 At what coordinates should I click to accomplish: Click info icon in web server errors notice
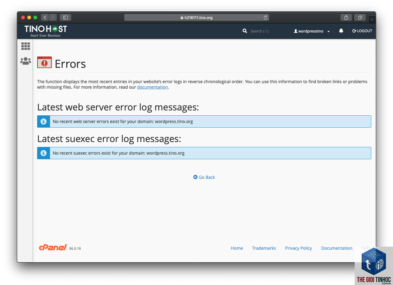click(44, 121)
